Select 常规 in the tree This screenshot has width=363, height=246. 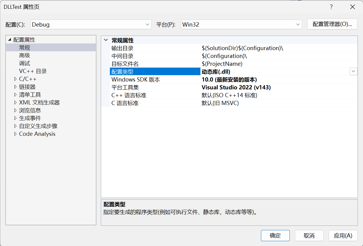point(24,47)
